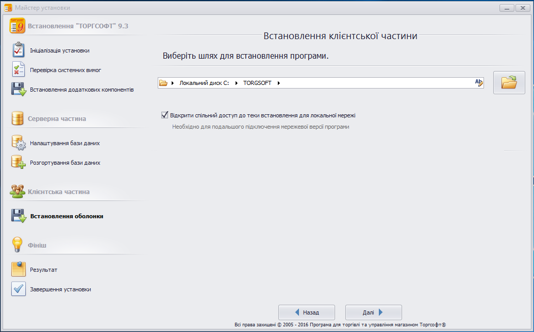Select the Встановлення оболонки step
The width and height of the screenshot is (534, 332).
pyautogui.click(x=67, y=216)
